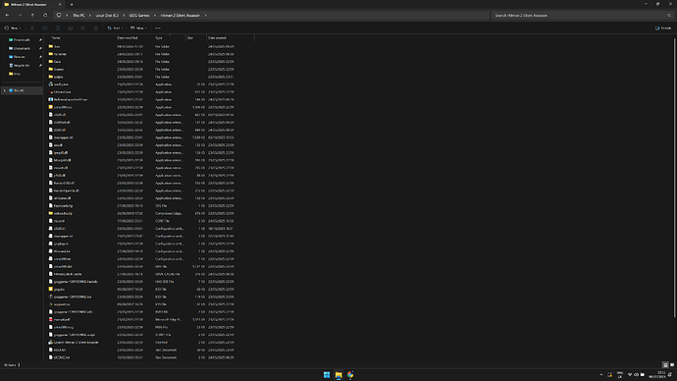Open the See more (...) toolbar menu

pyautogui.click(x=158, y=28)
